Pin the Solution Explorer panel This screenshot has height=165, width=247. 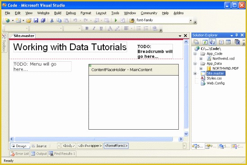(236, 35)
